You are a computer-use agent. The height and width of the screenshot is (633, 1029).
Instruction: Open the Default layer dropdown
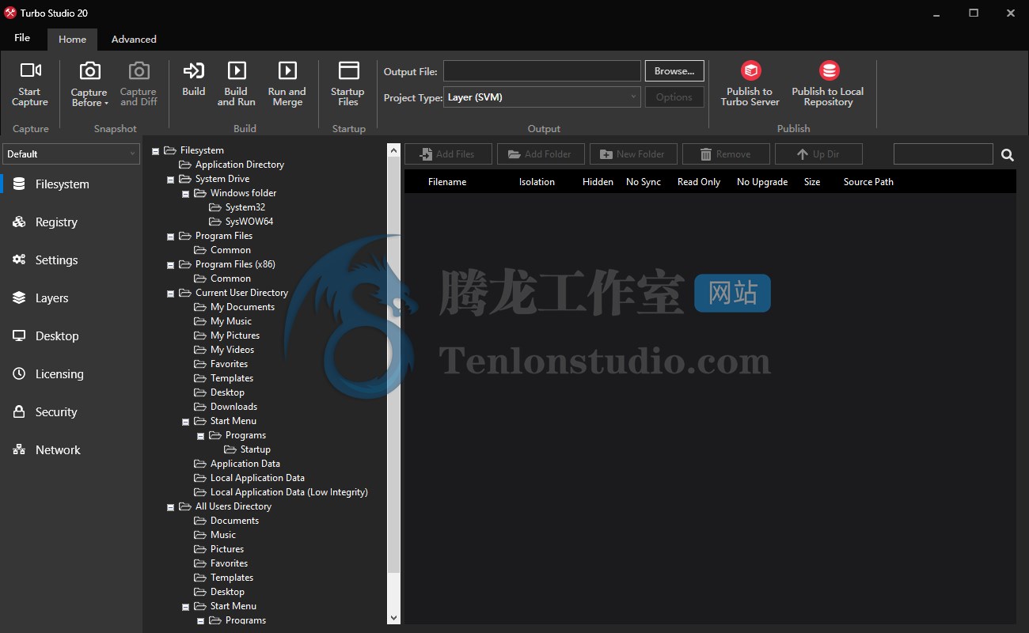[71, 154]
